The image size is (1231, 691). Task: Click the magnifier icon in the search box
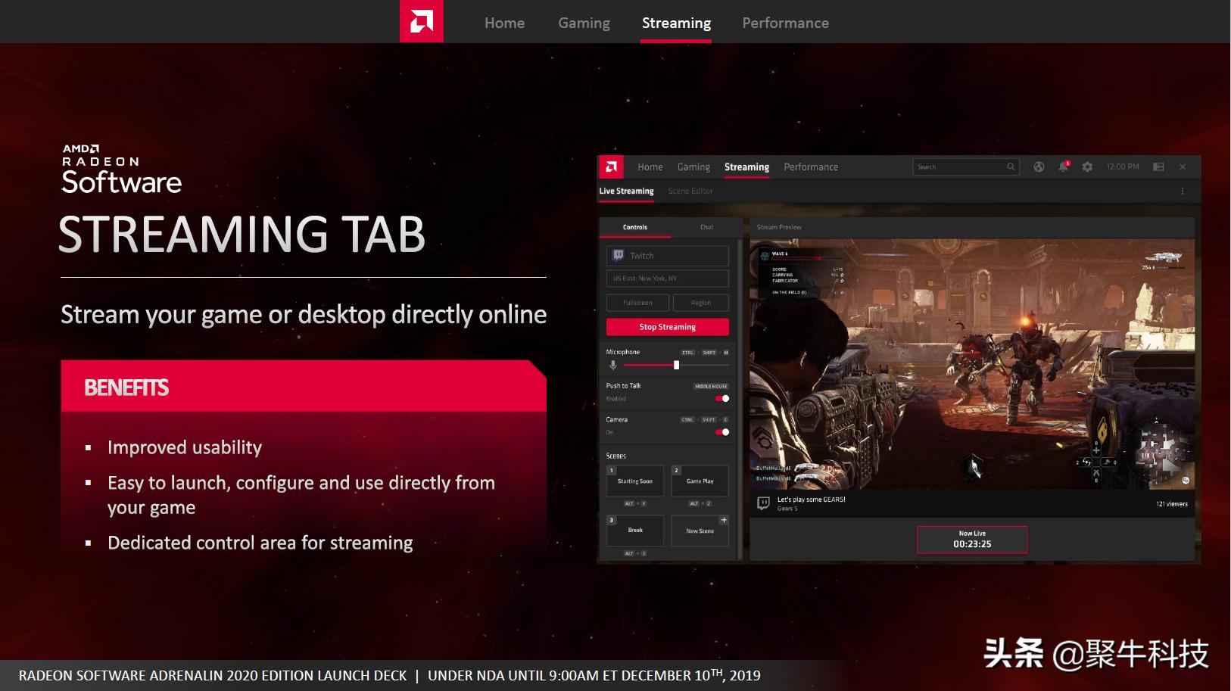1011,167
